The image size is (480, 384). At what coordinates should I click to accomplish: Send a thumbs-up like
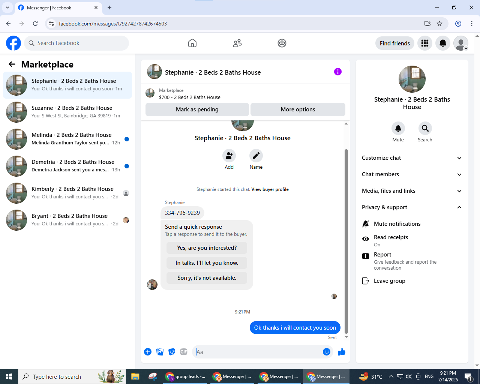click(x=342, y=352)
